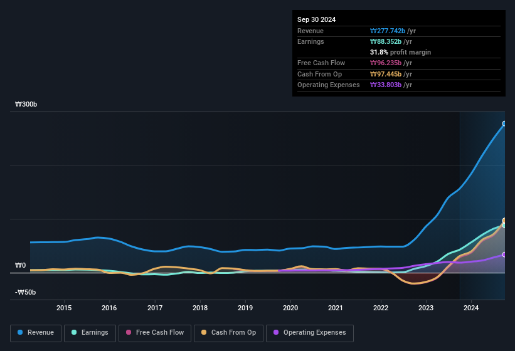This screenshot has width=515, height=351.
Task: Click the ₩33.803b operating expenses value
Action: tap(386, 85)
